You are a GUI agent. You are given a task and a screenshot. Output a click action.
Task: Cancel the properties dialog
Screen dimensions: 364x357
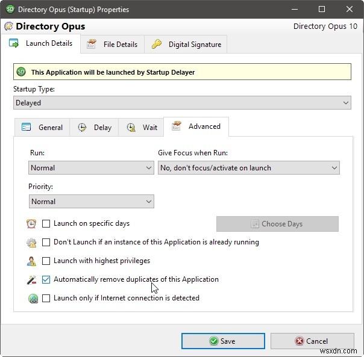pos(312,341)
